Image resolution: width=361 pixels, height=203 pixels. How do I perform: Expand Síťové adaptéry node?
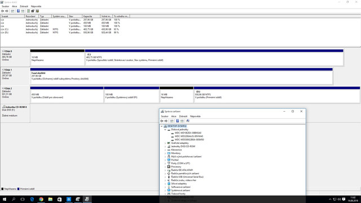(165, 184)
